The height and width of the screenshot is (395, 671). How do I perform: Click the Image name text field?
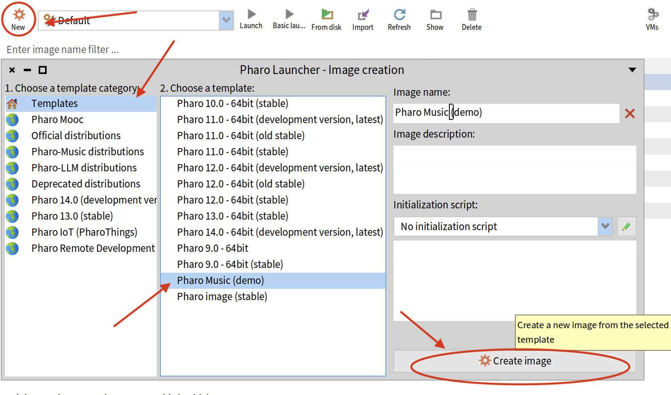click(x=506, y=113)
